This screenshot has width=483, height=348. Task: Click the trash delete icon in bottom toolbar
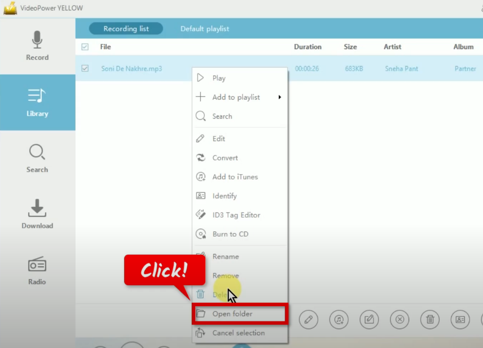tap(430, 320)
